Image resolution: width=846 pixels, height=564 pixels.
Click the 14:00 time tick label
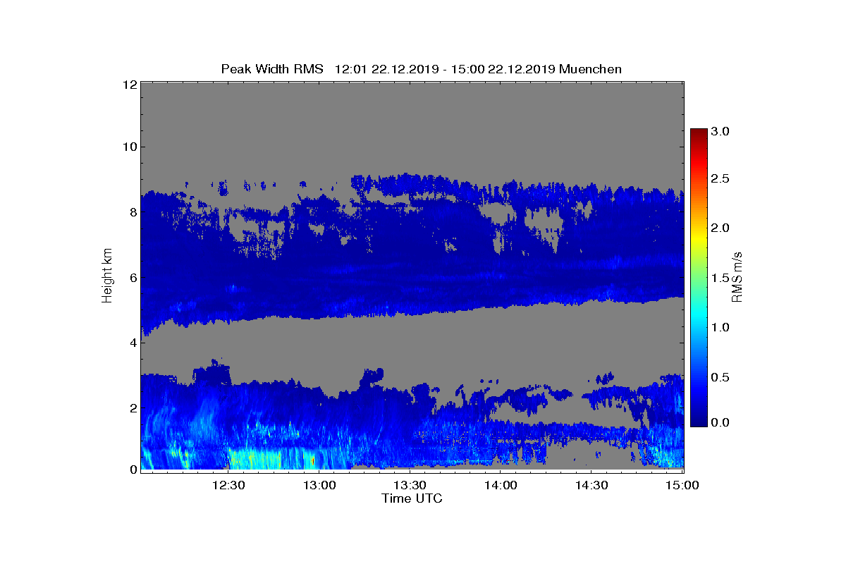point(501,485)
